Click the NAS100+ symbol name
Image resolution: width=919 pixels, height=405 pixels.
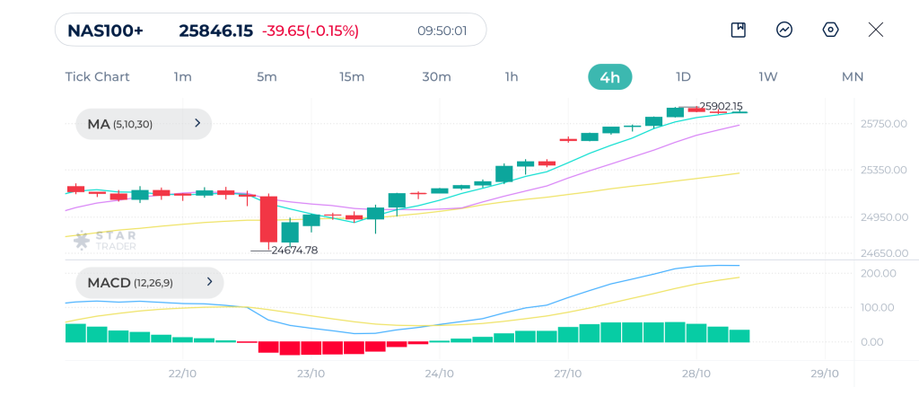(106, 31)
